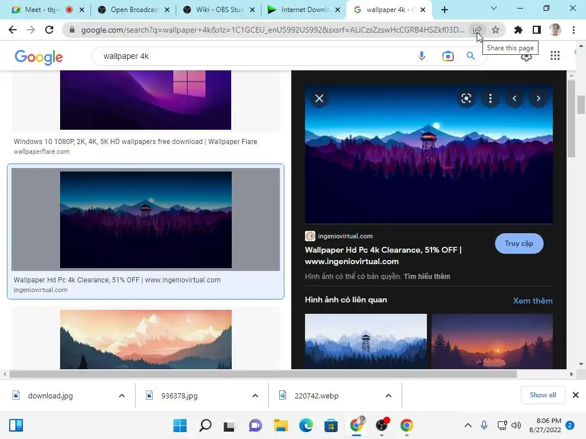Image resolution: width=586 pixels, height=439 pixels.
Task: Click the Google logo
Action: pos(39,57)
